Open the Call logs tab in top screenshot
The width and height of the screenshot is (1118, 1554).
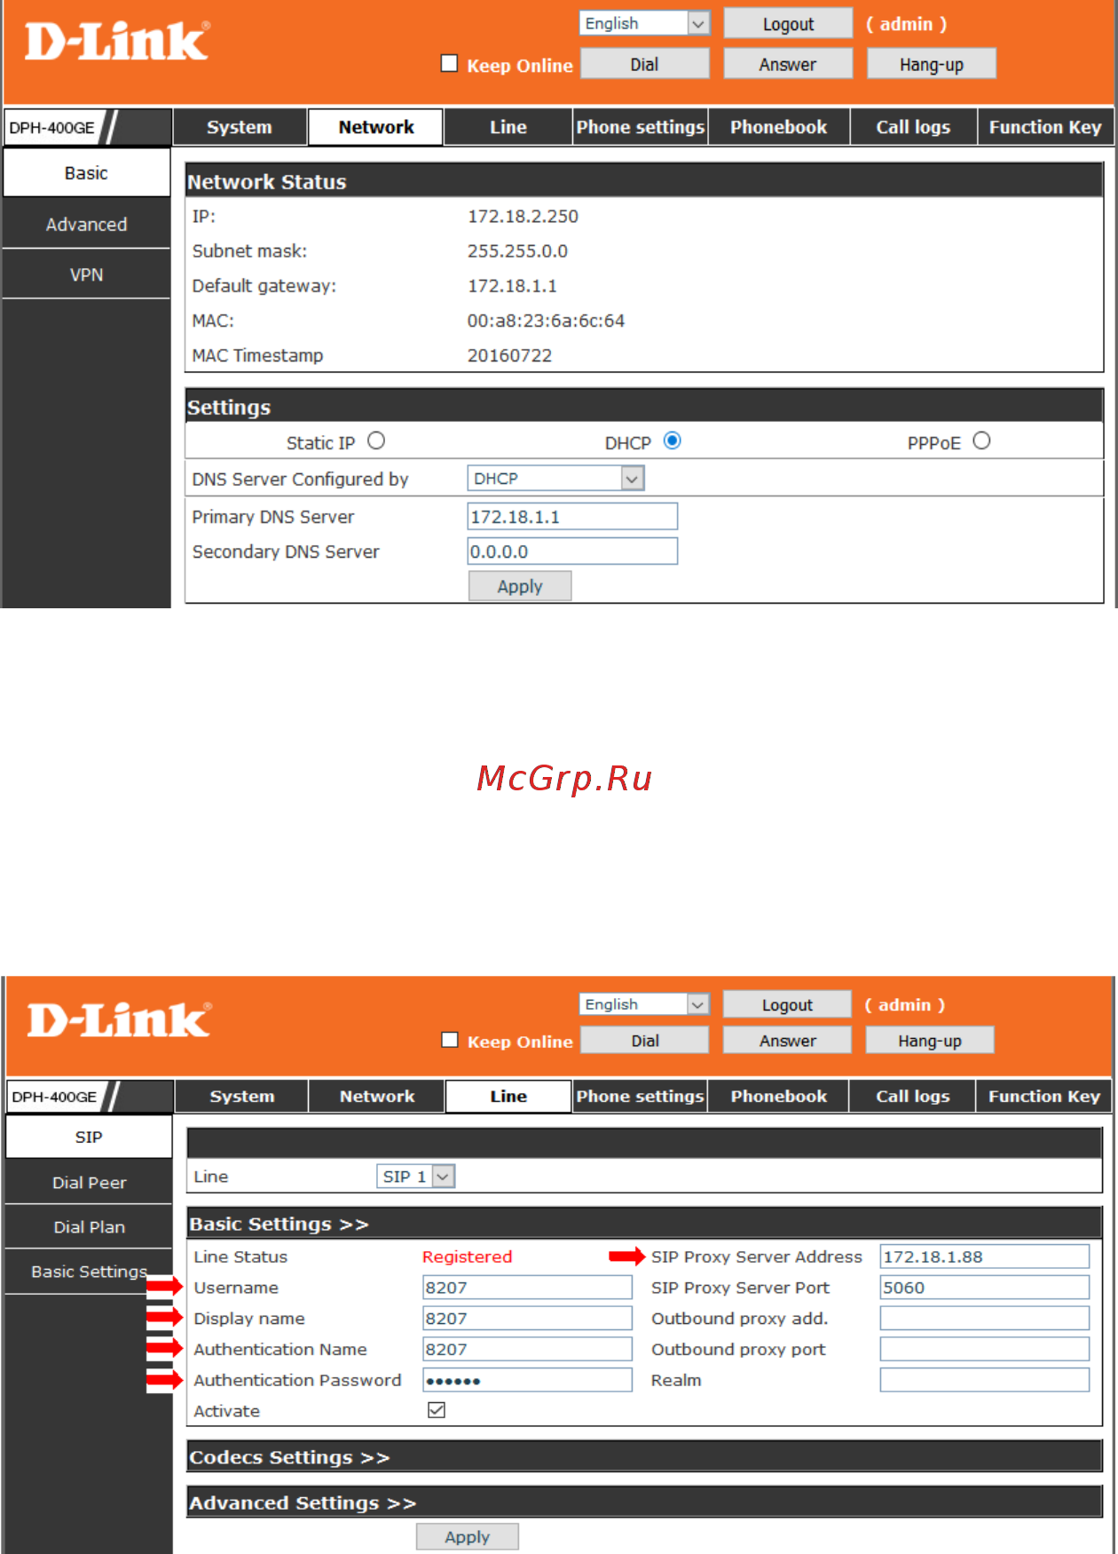pos(914,127)
